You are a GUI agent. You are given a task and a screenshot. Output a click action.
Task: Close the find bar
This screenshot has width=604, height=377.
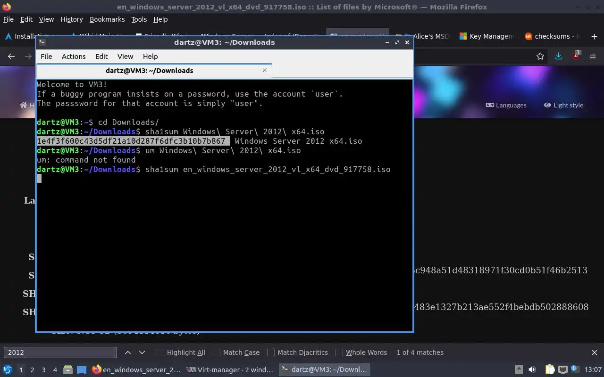pyautogui.click(x=595, y=352)
